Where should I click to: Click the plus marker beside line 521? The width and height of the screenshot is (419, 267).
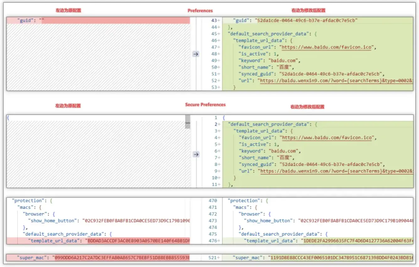(x=219, y=258)
